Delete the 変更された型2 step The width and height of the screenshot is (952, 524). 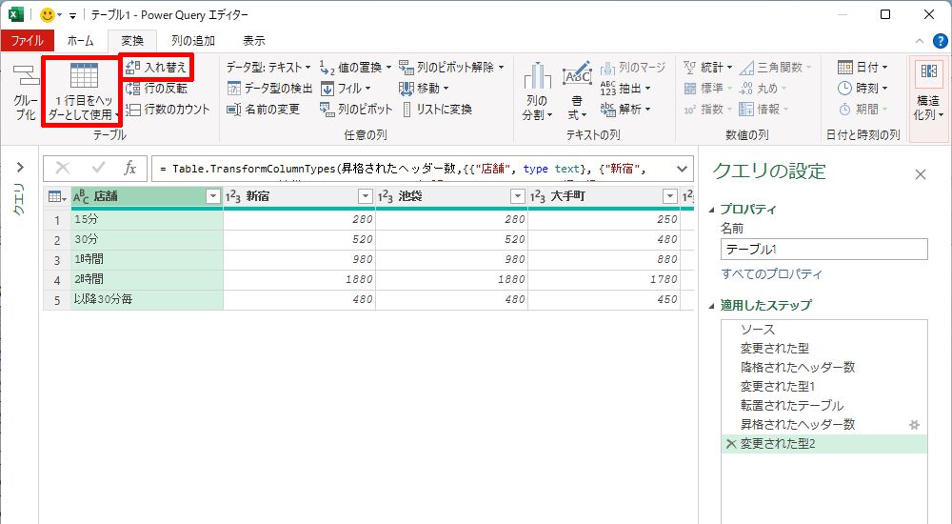[730, 443]
